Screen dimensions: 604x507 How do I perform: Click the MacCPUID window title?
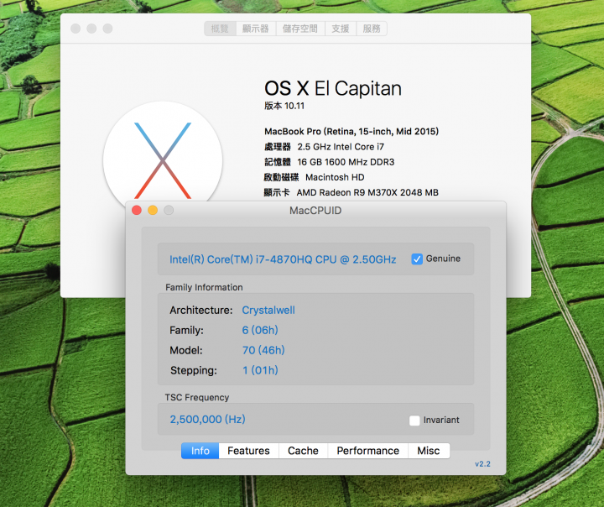point(315,211)
